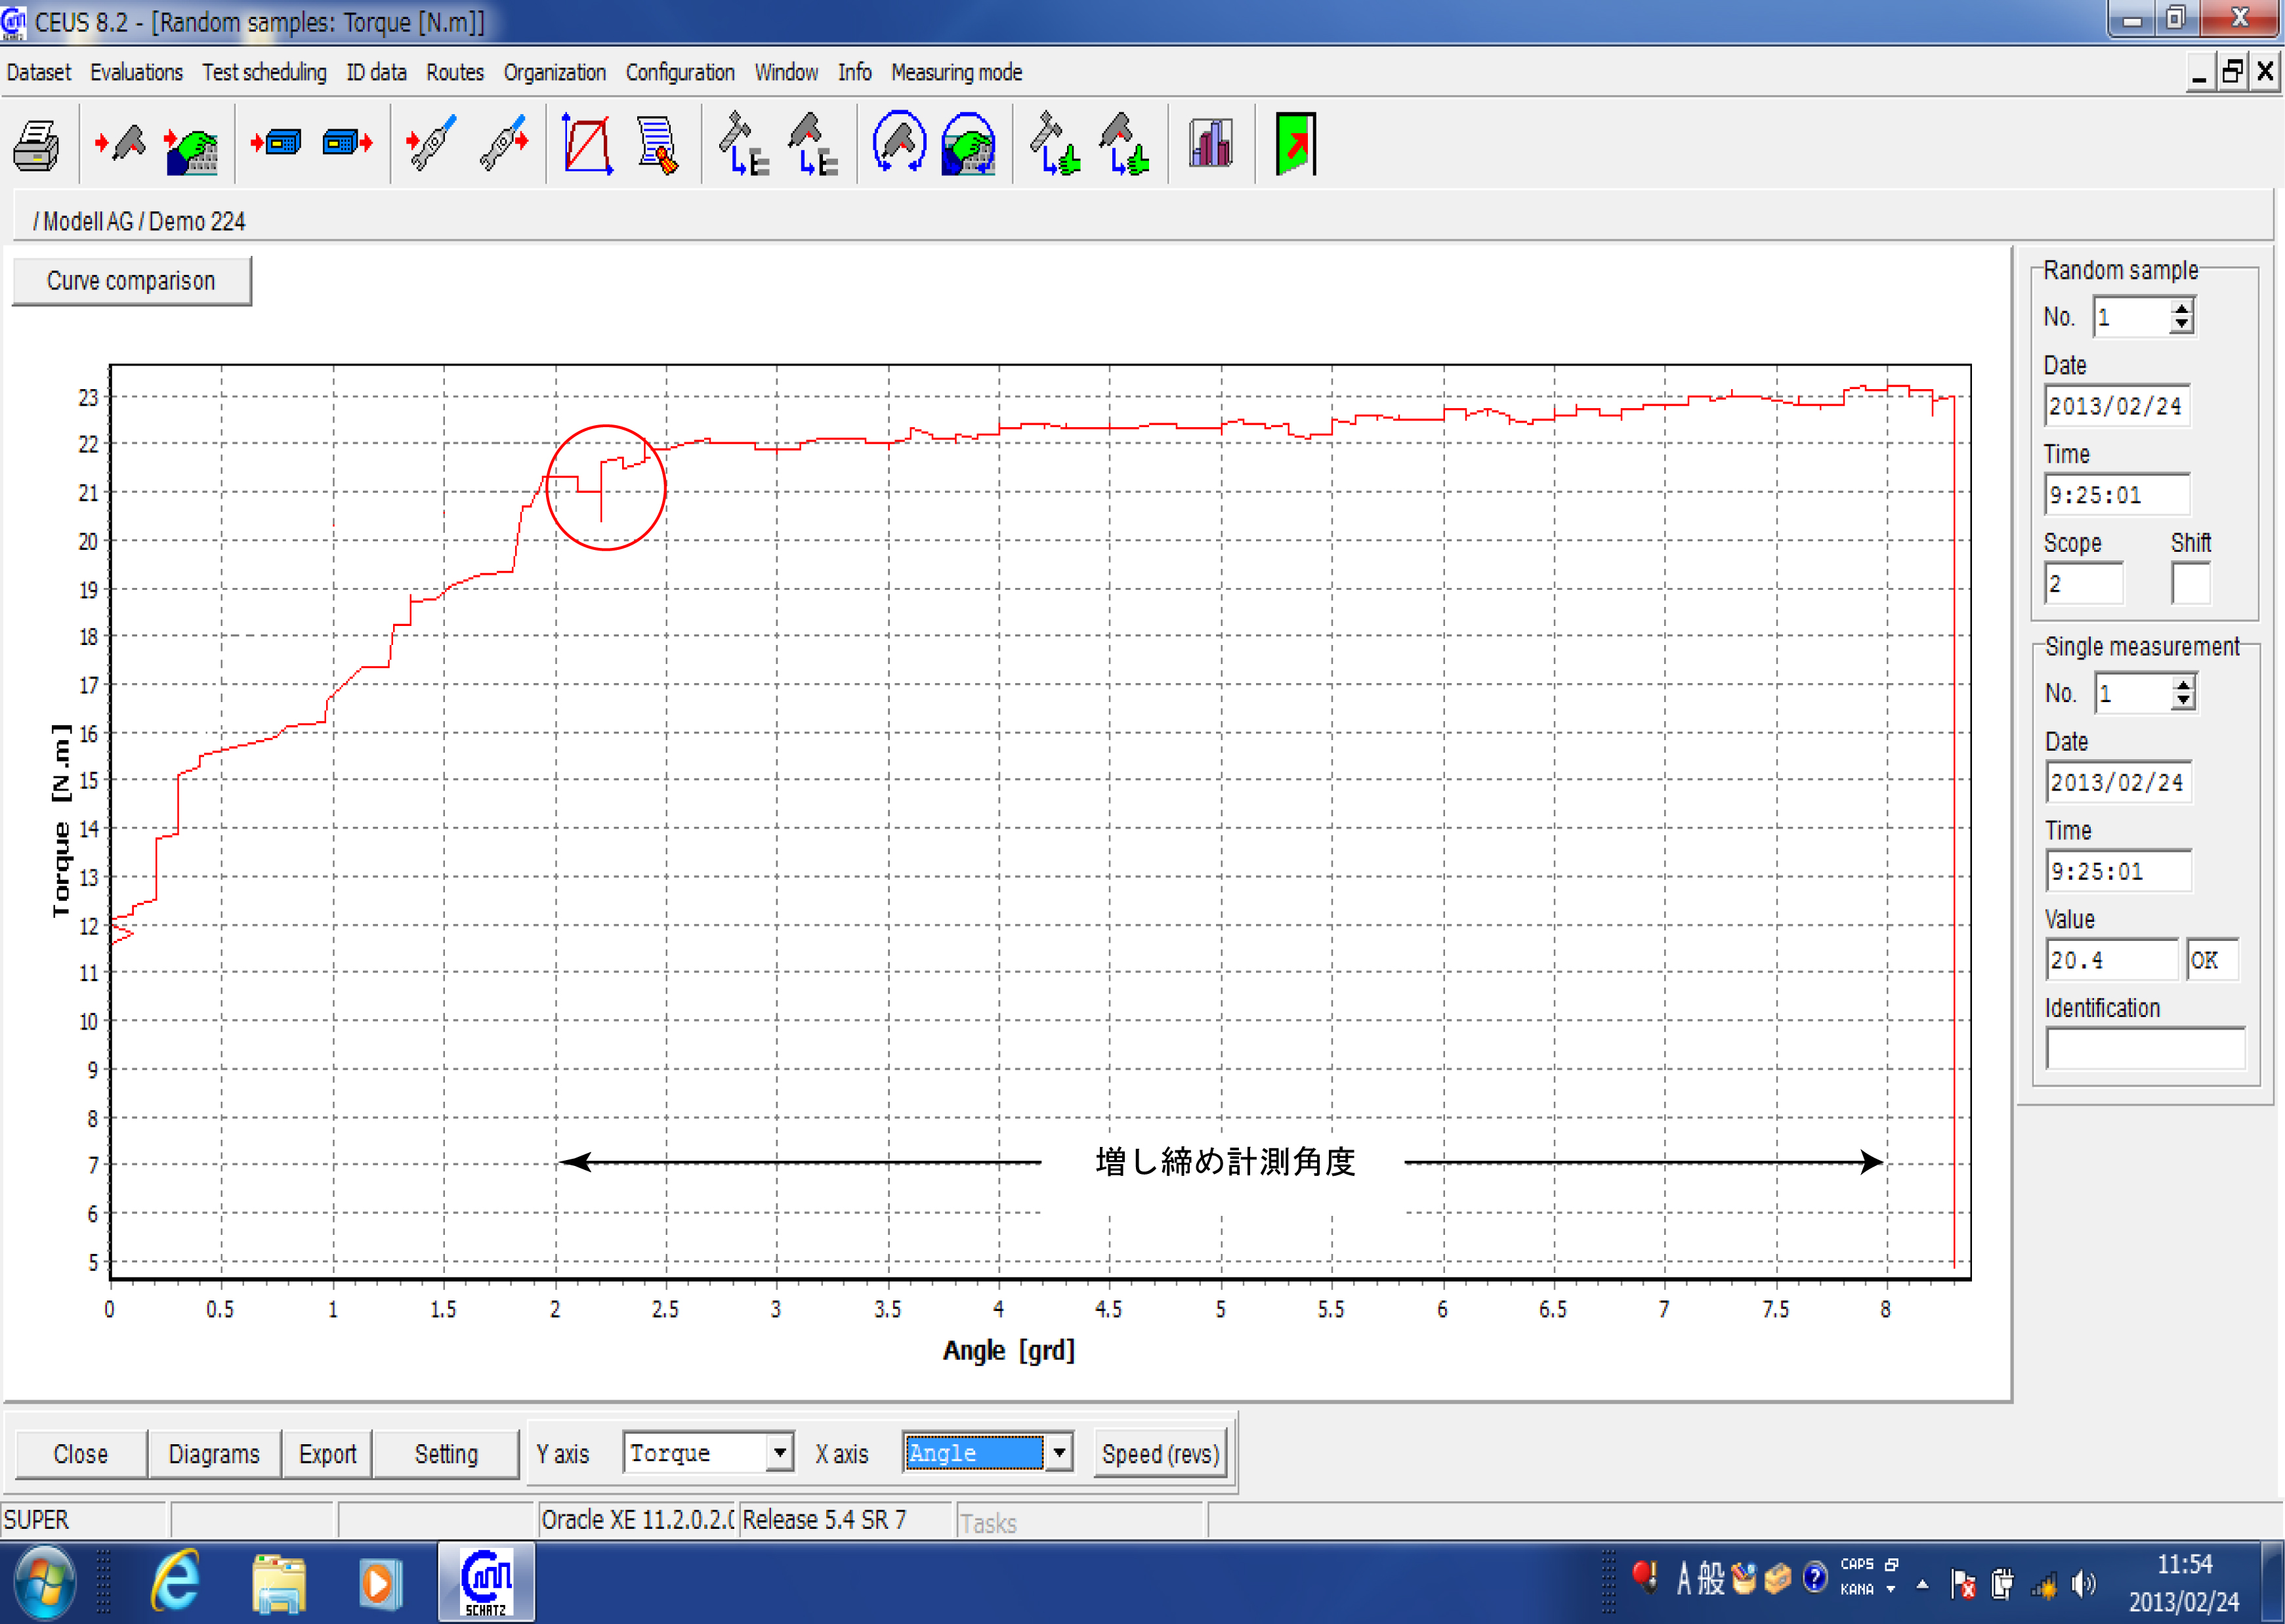Click the Curve comparison button
The width and height of the screenshot is (2285, 1624).
click(x=131, y=281)
